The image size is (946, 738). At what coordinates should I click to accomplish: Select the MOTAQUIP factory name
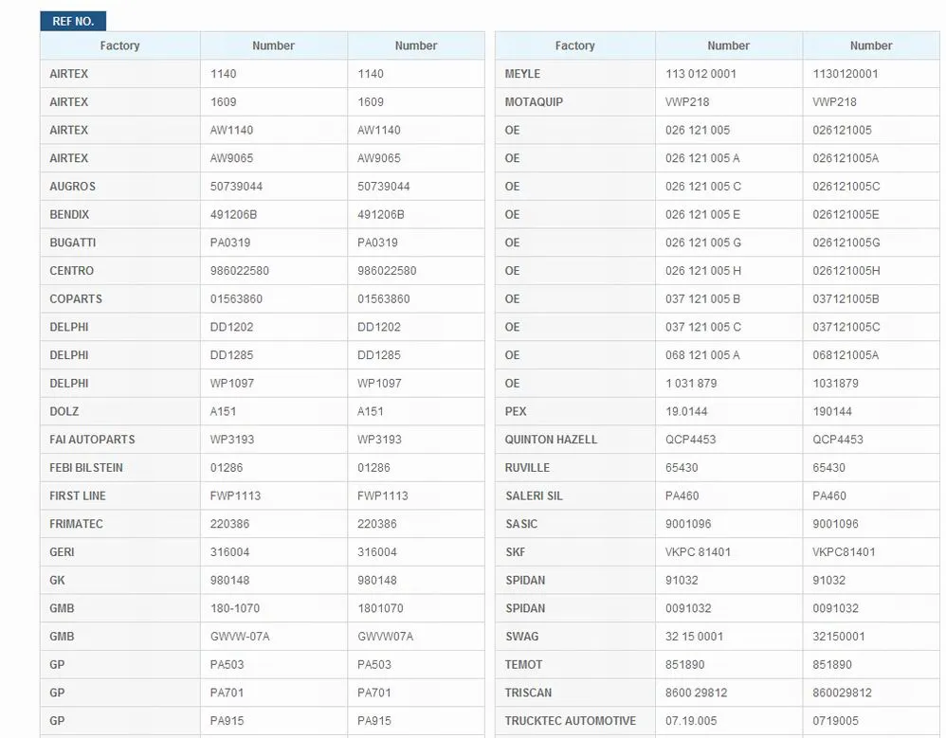tap(534, 102)
